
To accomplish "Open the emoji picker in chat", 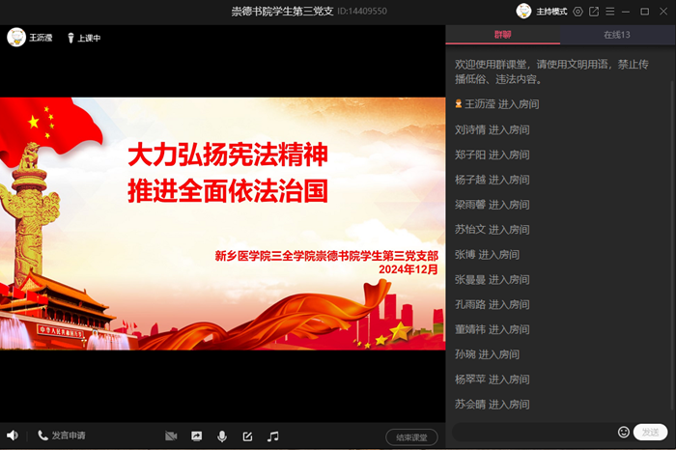I will pos(624,432).
